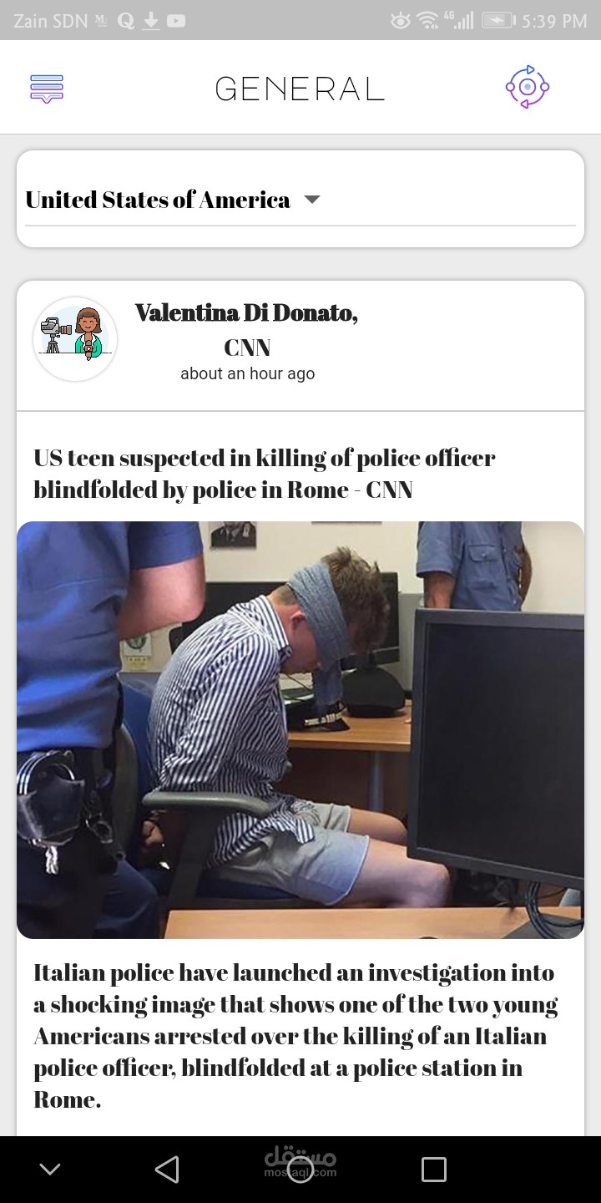Tap the about an hour ago timestamp
This screenshot has width=601, height=1203.
[248, 373]
